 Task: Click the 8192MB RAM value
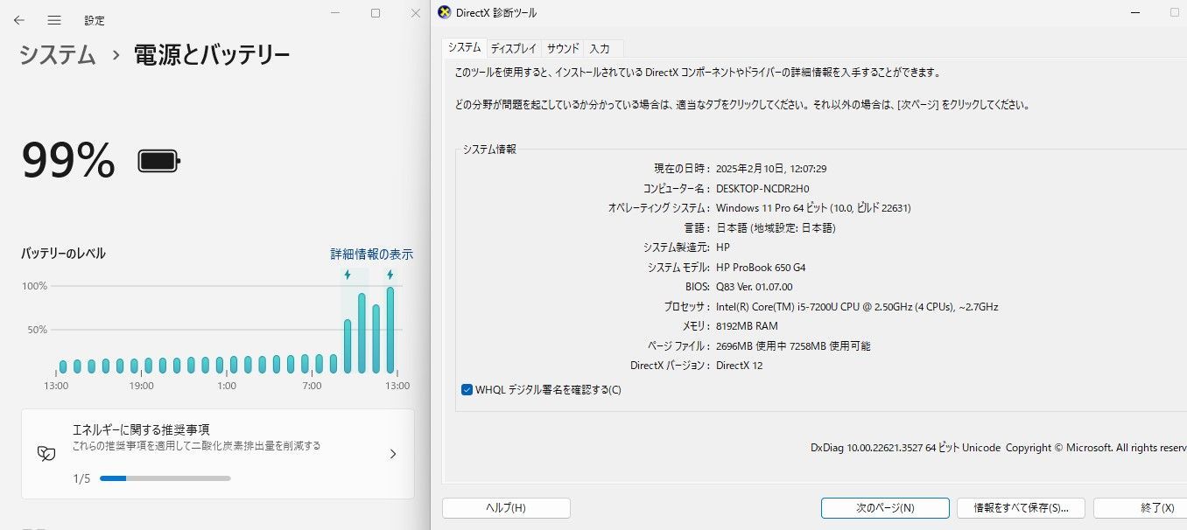747,326
